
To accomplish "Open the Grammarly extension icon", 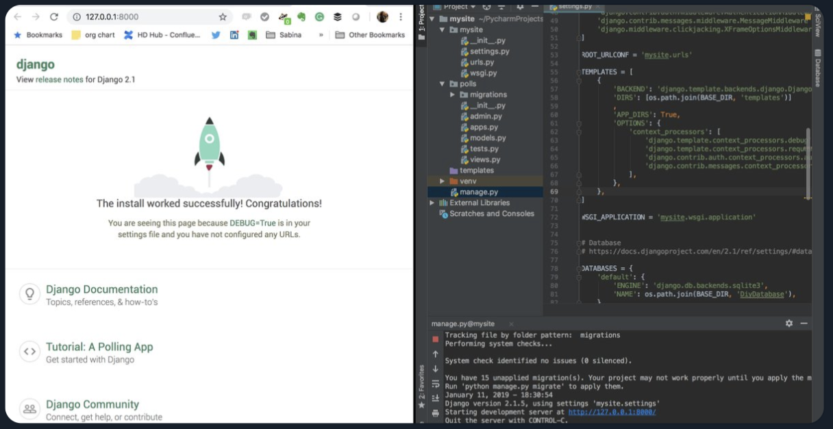I will tap(319, 16).
